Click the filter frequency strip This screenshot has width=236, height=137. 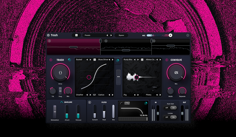point(133,119)
